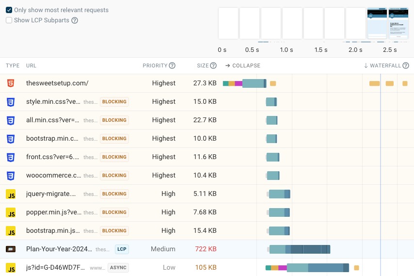Open Size column help icon
The width and height of the screenshot is (414, 276).
point(213,65)
